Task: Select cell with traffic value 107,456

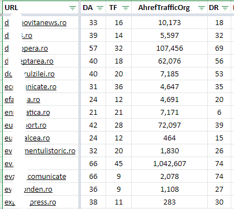Action: click(169, 48)
